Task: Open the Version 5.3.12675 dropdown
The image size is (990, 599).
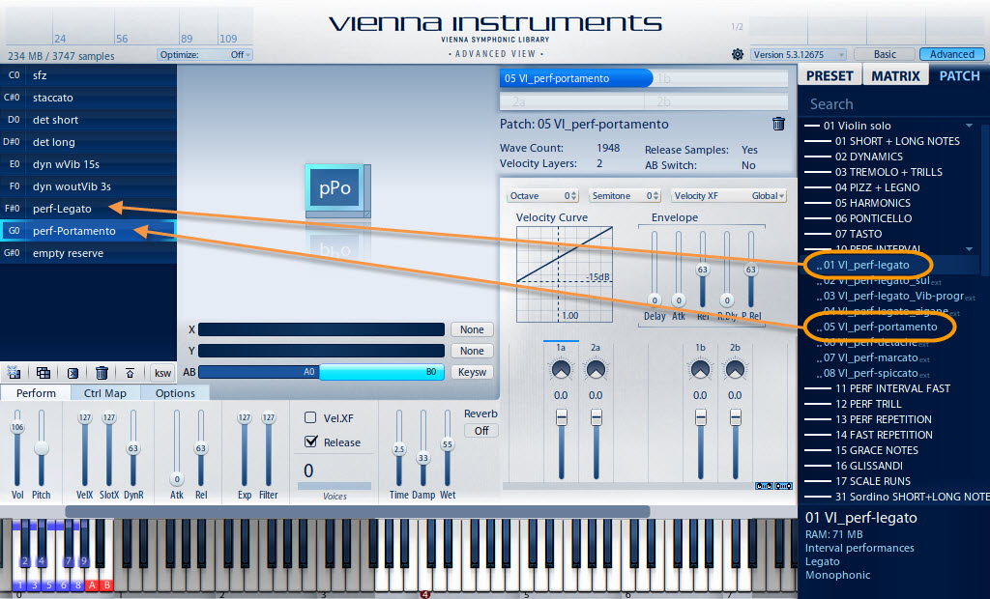Action: [x=798, y=55]
